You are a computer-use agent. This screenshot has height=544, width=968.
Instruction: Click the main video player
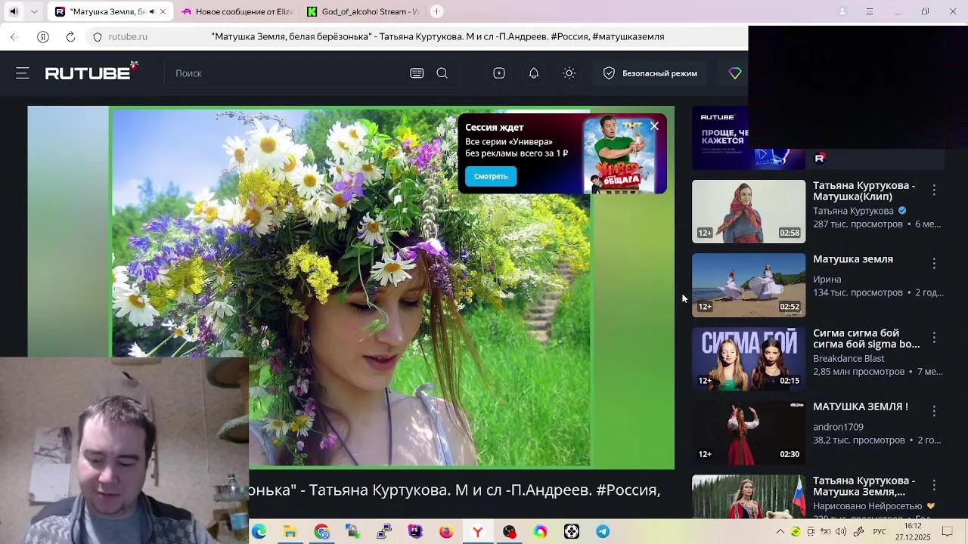coord(351,287)
